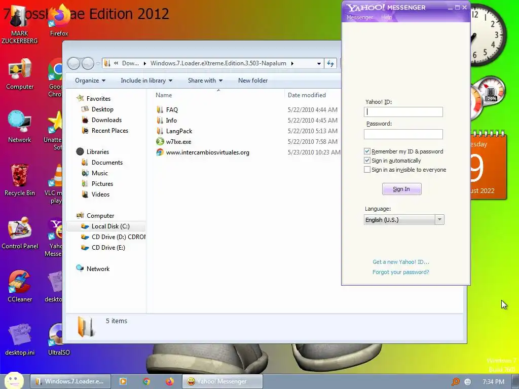
Task: Select Pictures under Libraries
Action: [x=102, y=183]
